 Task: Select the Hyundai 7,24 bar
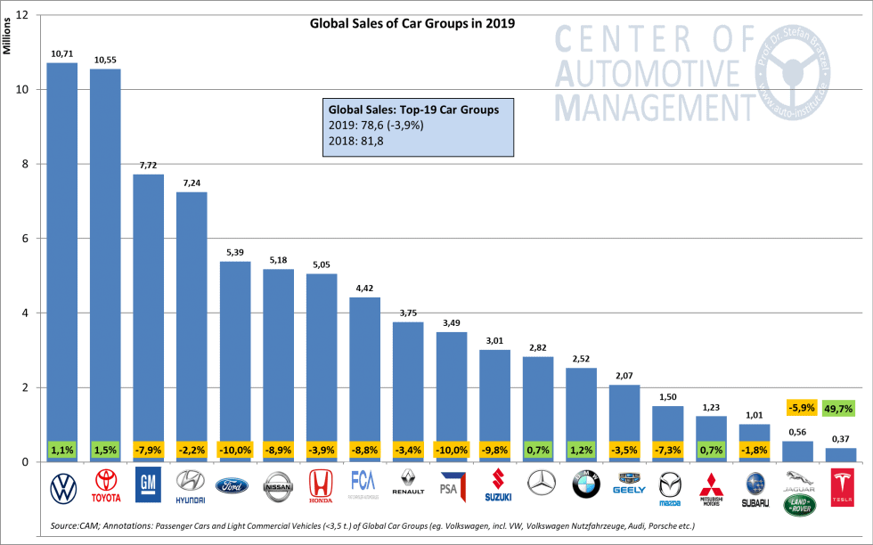click(192, 327)
